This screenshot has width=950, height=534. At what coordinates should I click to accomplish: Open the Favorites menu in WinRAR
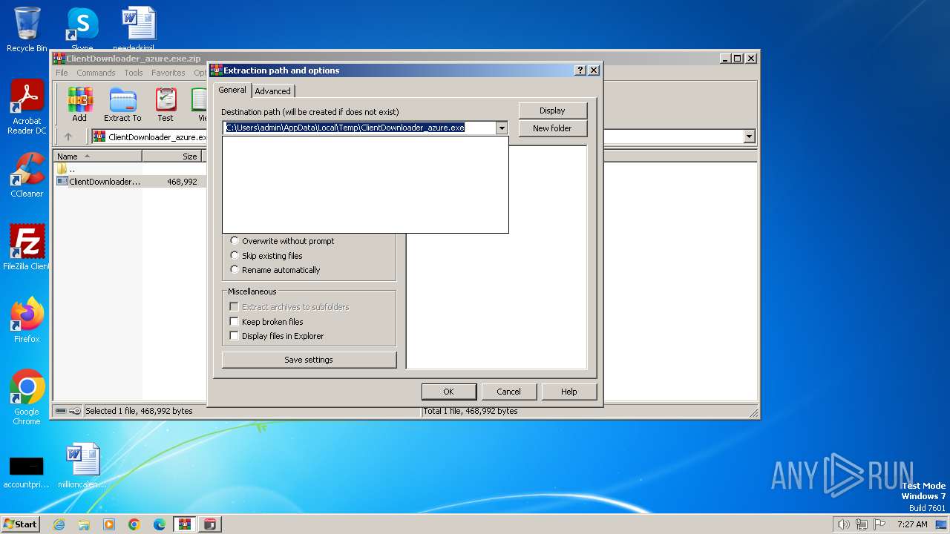point(168,73)
